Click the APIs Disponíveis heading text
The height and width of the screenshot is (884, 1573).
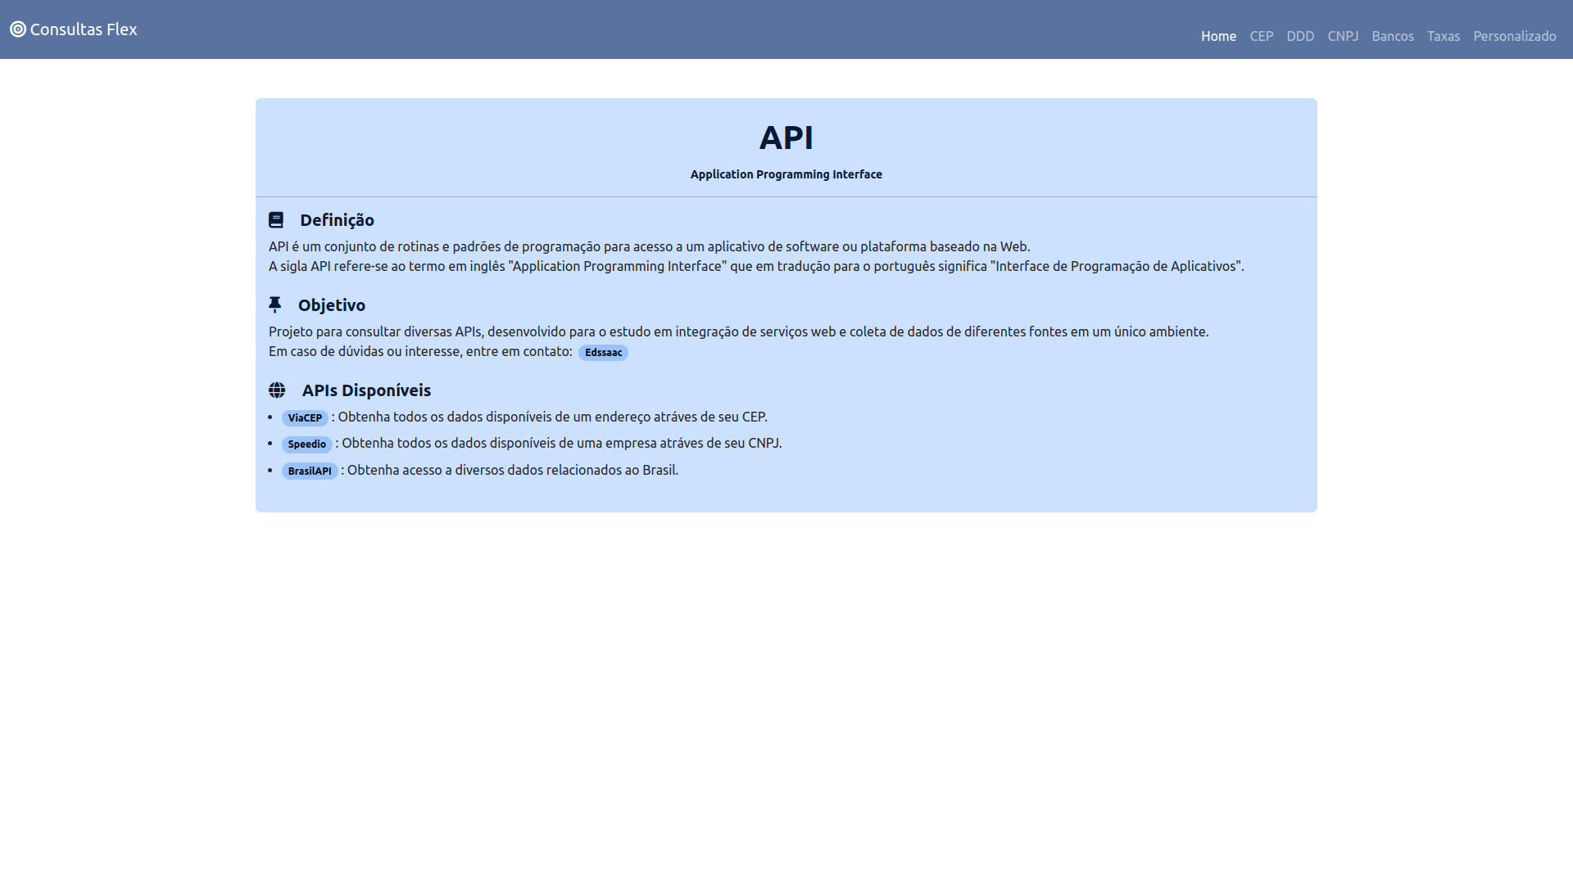(366, 390)
